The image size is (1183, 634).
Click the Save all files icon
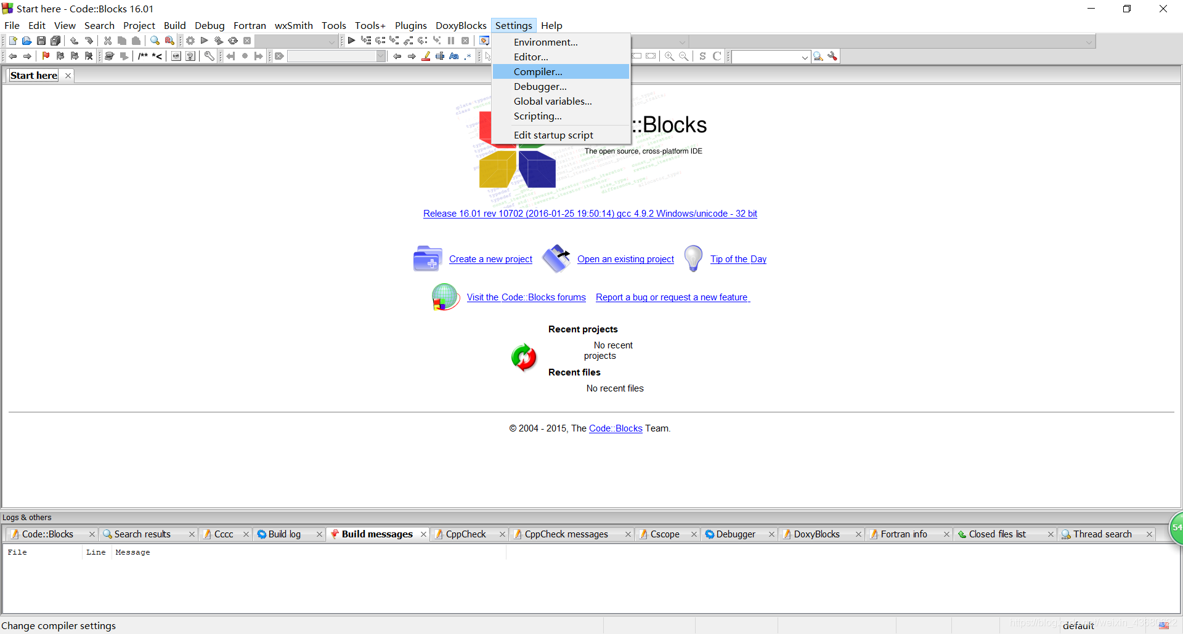pos(55,41)
